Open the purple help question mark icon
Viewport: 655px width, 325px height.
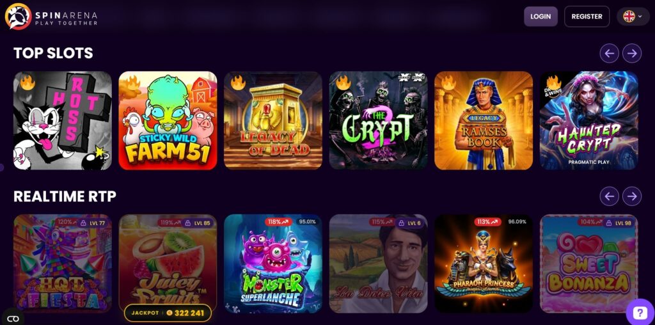point(640,312)
